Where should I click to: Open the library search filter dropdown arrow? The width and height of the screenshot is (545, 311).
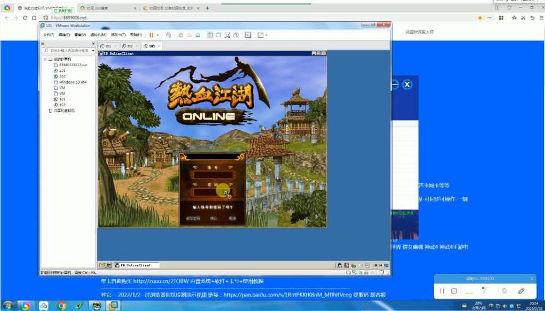click(93, 51)
